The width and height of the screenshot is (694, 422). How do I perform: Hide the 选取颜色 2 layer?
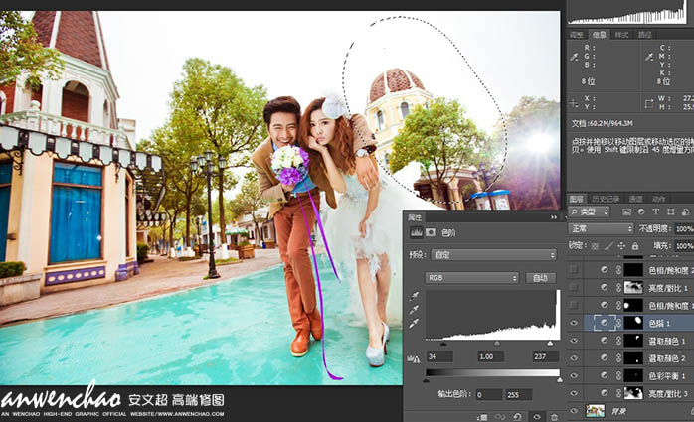(x=574, y=357)
